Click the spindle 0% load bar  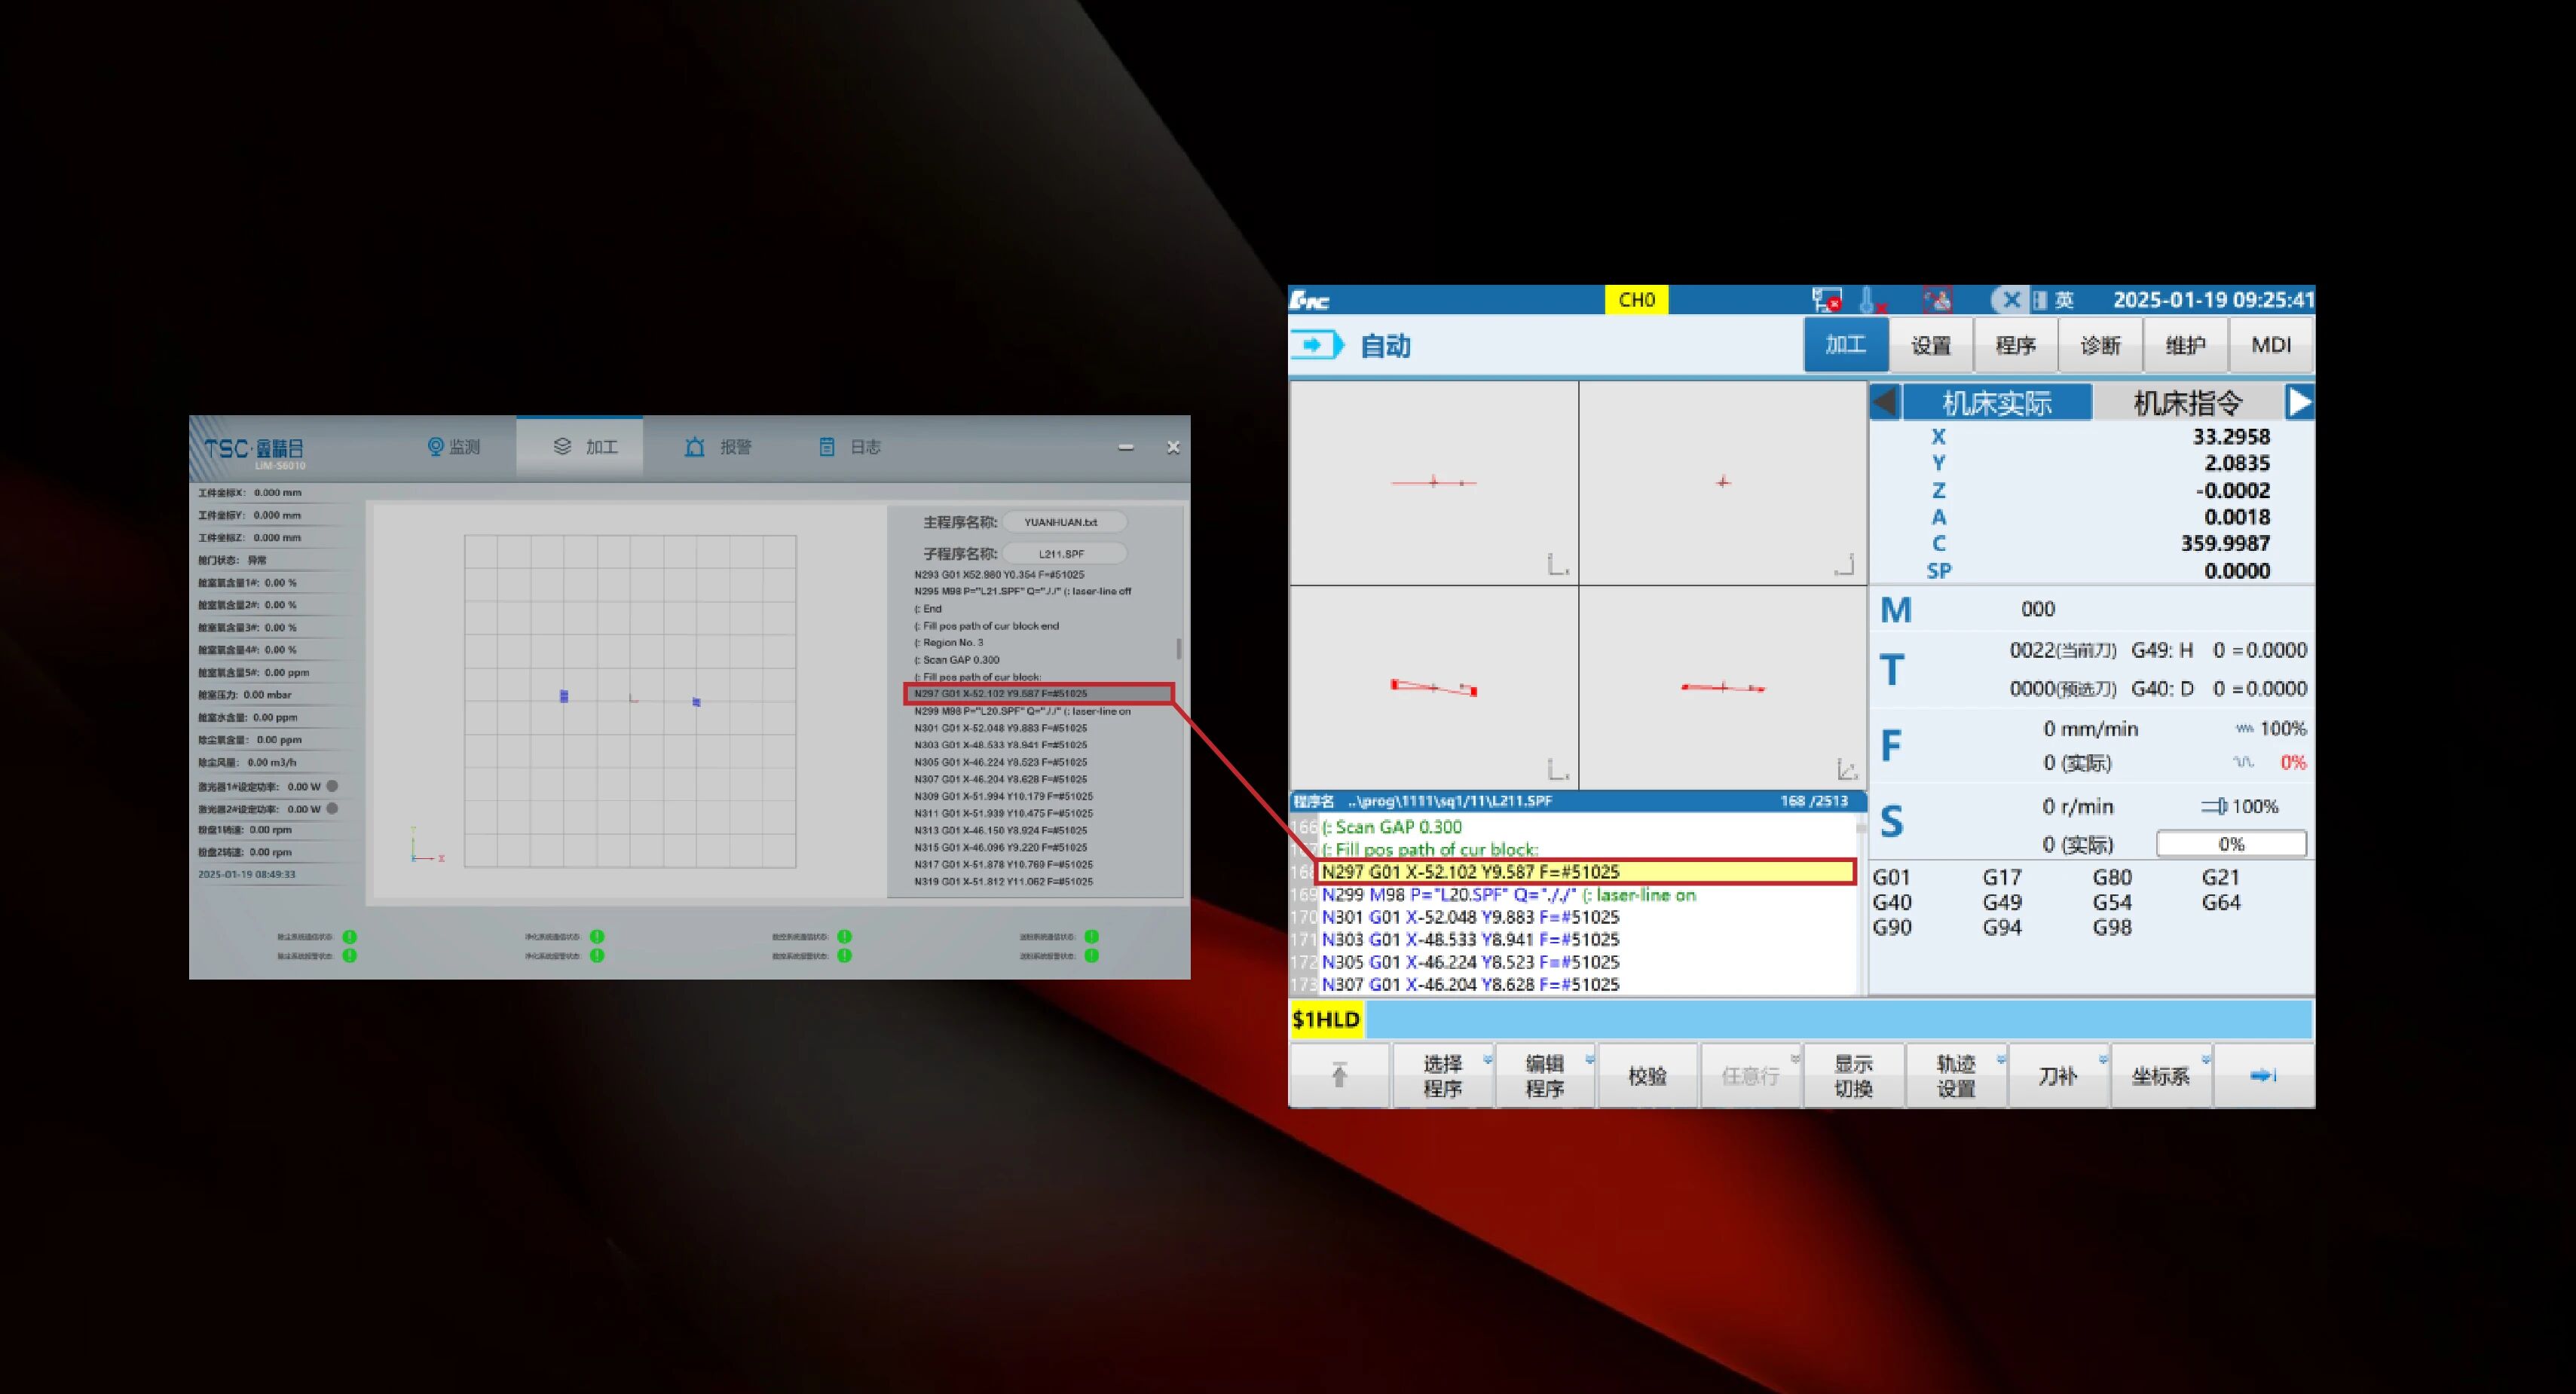coord(2231,844)
